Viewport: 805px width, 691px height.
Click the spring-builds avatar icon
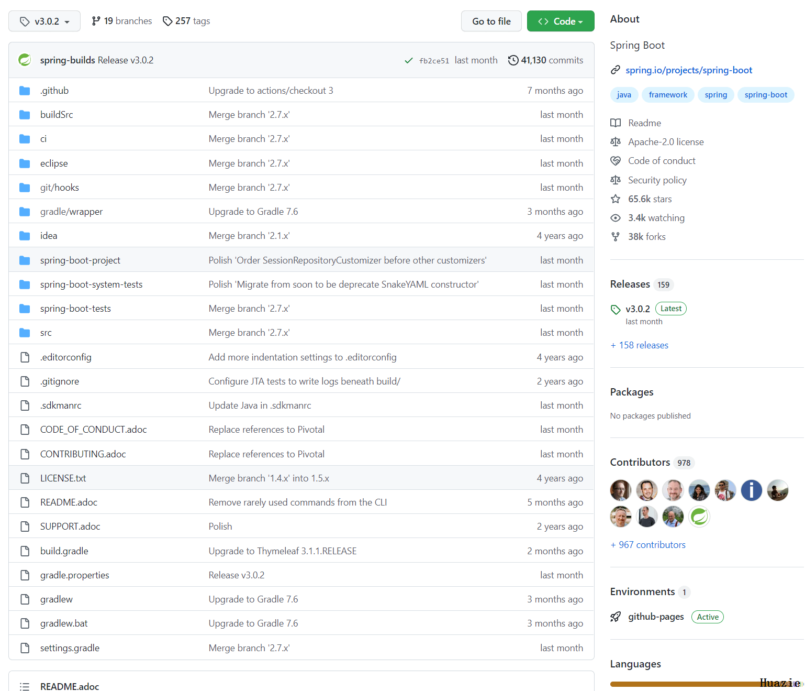[25, 60]
